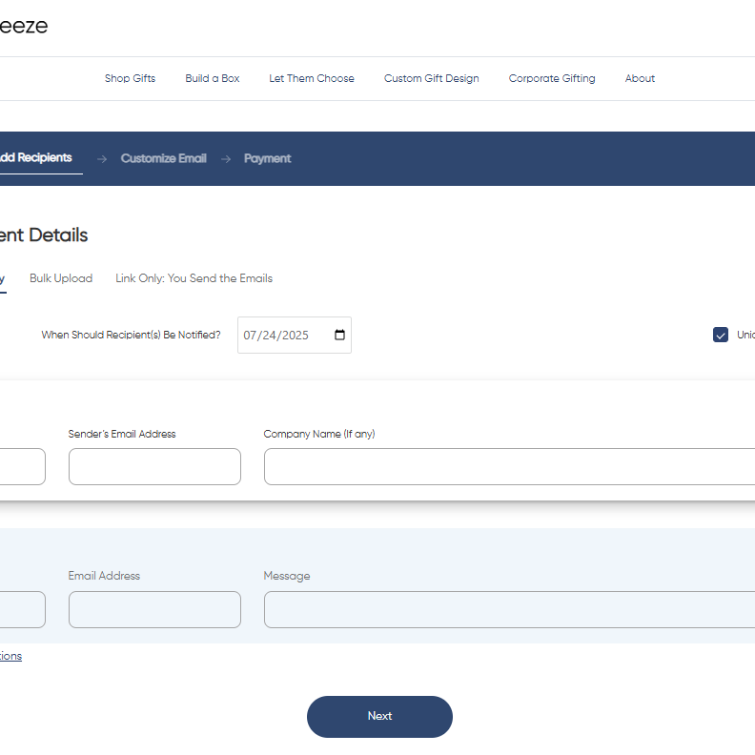Screen dimensions: 755x755
Task: Click into the Company Name field
Action: [509, 466]
